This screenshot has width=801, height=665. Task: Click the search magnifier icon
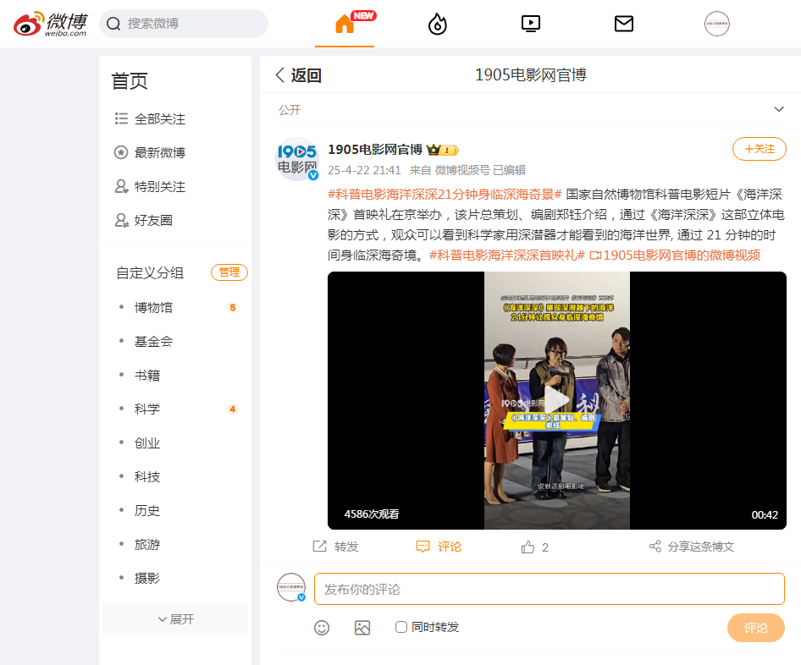coord(113,24)
